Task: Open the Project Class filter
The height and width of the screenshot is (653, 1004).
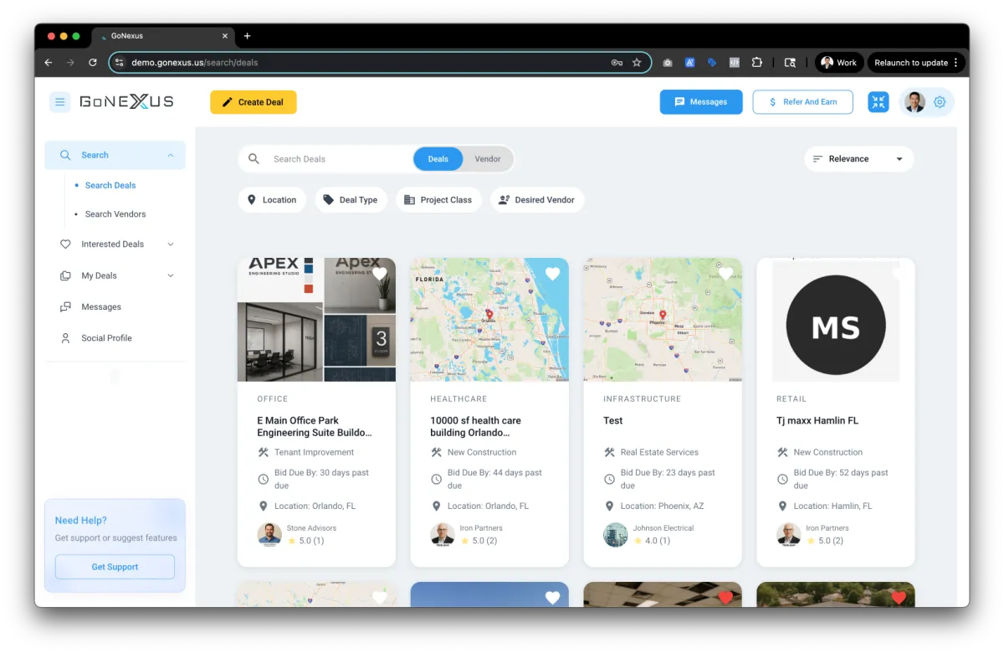Action: click(x=438, y=200)
